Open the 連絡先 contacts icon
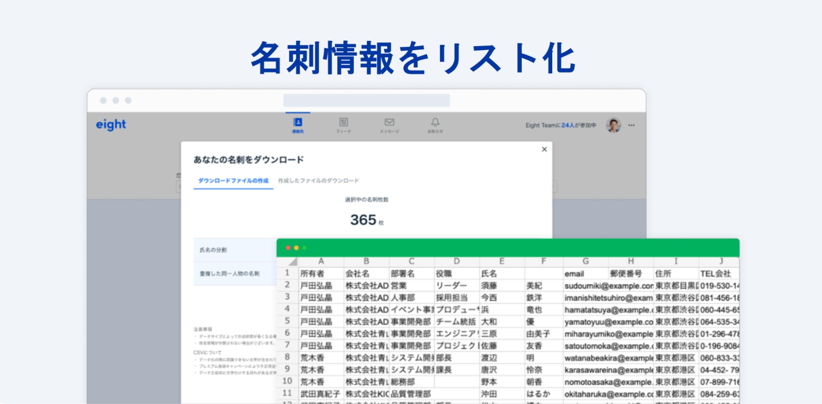The height and width of the screenshot is (404, 822). tap(298, 125)
